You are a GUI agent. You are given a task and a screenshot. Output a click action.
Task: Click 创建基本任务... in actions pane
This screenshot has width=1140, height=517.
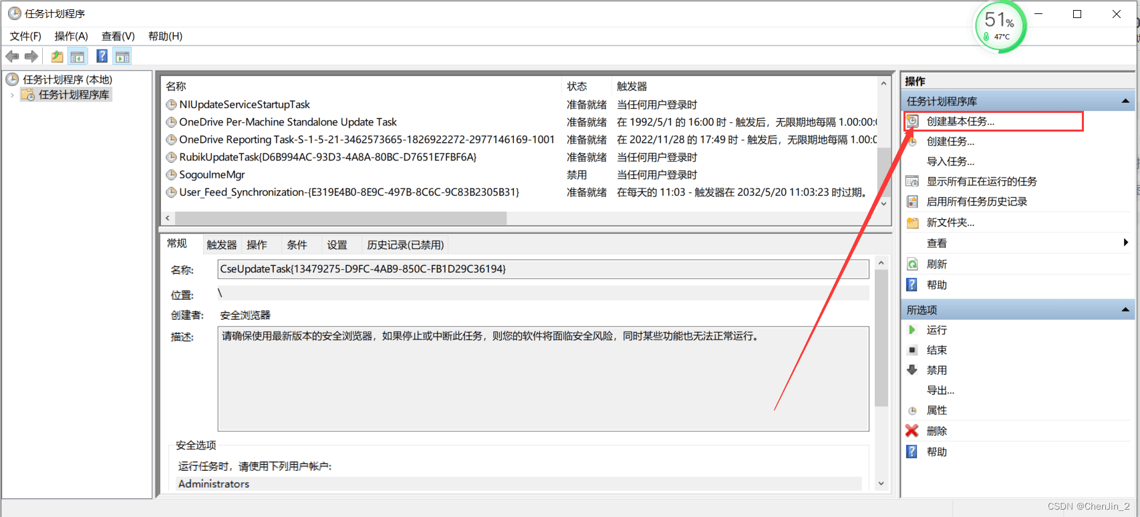pos(960,122)
